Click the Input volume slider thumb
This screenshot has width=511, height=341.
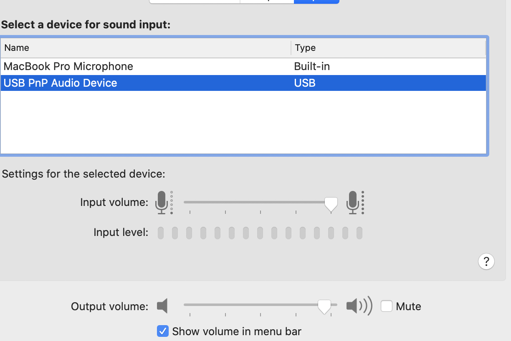331,203
